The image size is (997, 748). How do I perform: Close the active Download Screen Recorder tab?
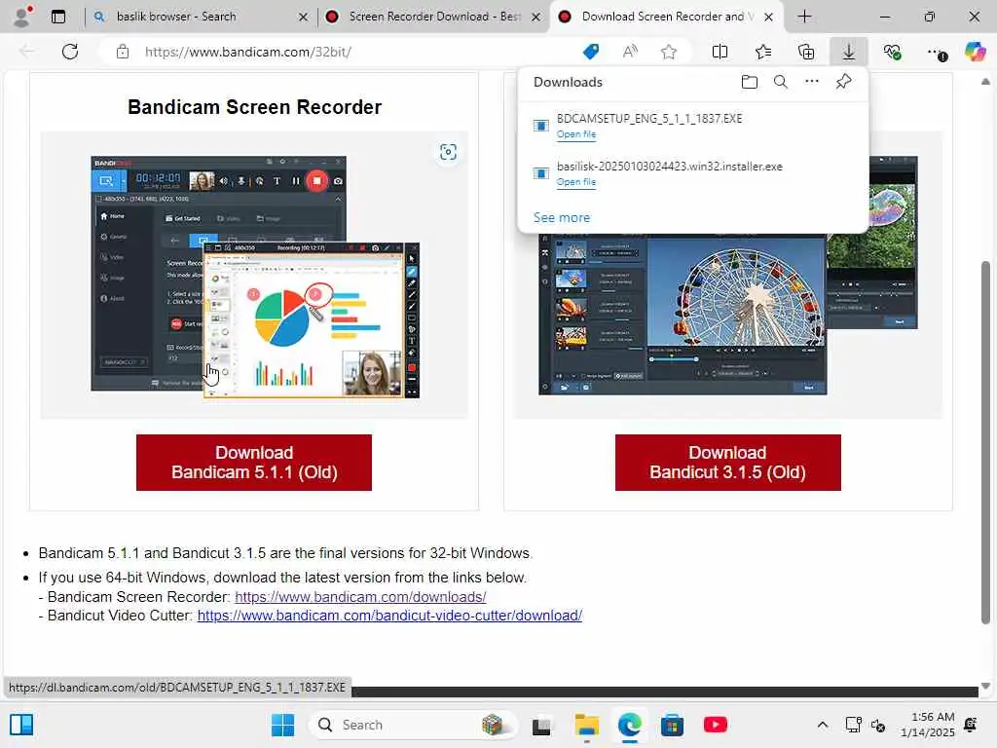pyautogui.click(x=769, y=18)
